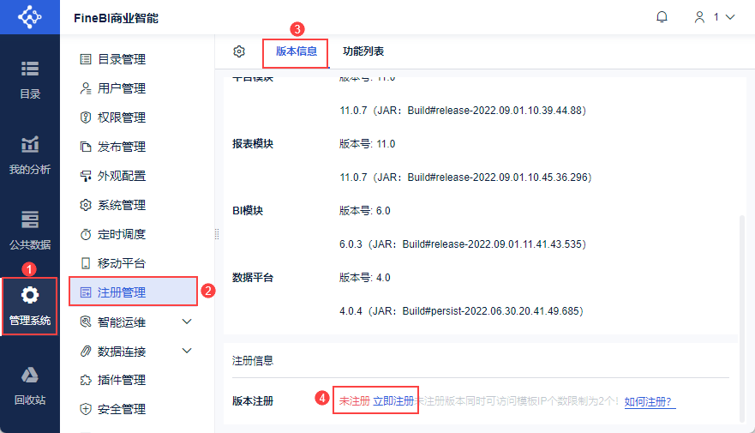Switch to 版本信息 tab
This screenshot has height=433, width=755.
tap(297, 51)
